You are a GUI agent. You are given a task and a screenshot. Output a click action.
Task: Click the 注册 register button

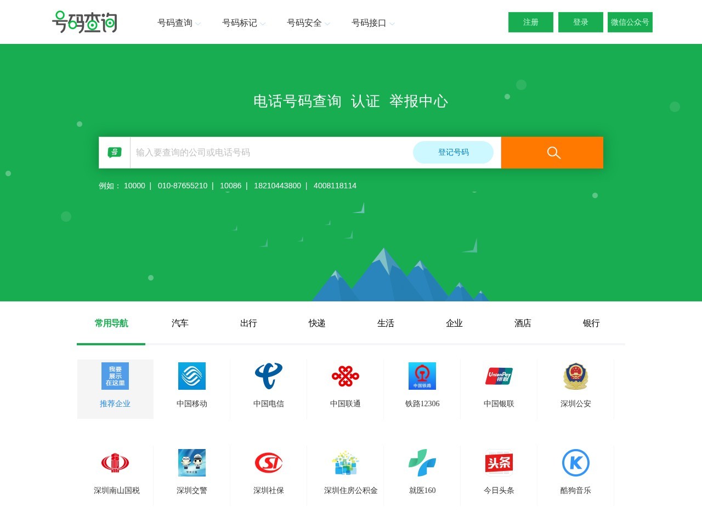530,22
